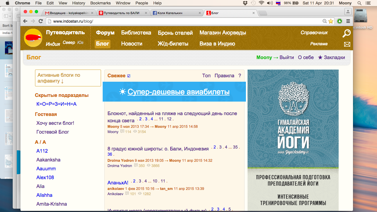Open messages via the envelope icon
Image resolution: width=377 pixels, height=212 pixels.
[347, 44]
